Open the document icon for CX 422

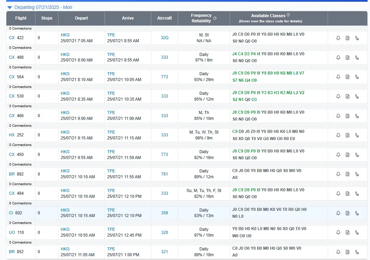pos(348,38)
